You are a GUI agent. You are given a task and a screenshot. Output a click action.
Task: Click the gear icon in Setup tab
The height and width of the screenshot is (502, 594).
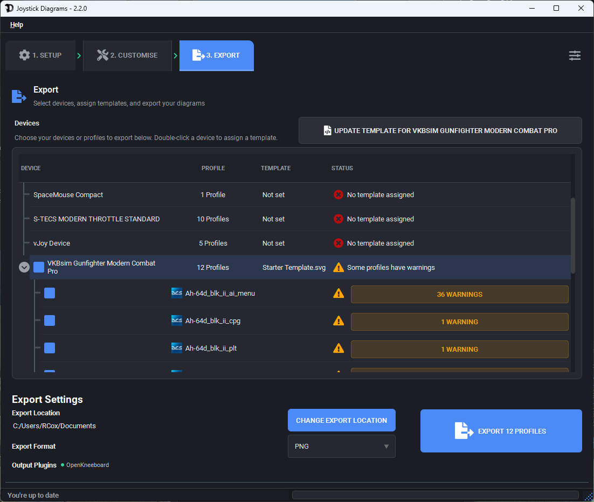tap(24, 55)
